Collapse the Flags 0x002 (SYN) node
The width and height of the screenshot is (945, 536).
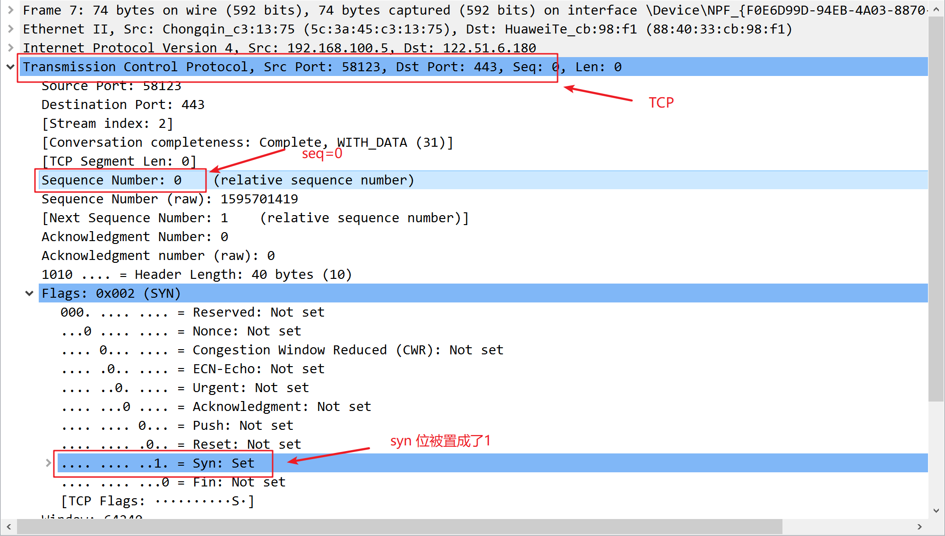point(29,293)
